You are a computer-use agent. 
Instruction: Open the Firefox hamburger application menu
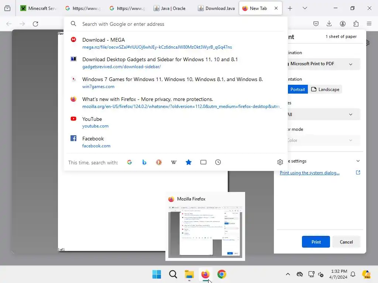click(x=369, y=24)
